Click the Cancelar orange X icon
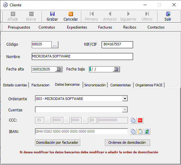 (x=70, y=14)
